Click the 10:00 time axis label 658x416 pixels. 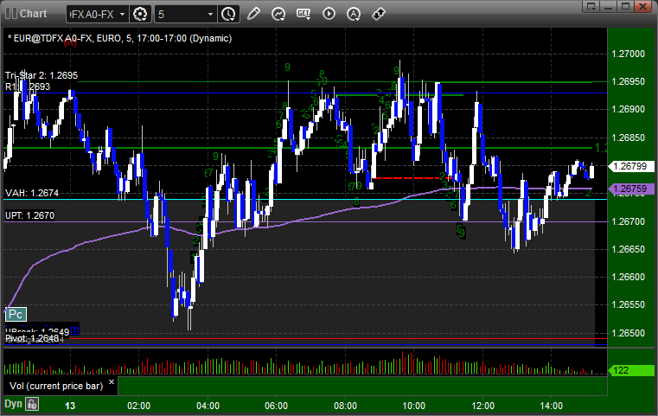pos(414,406)
